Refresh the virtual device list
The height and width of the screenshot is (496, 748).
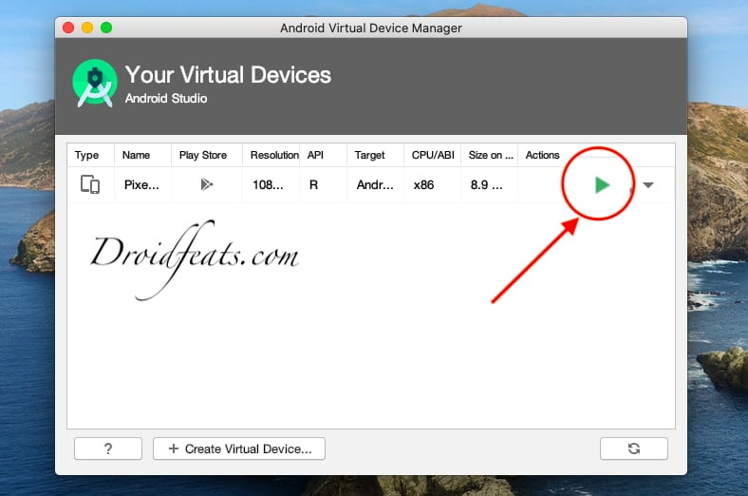tap(633, 448)
